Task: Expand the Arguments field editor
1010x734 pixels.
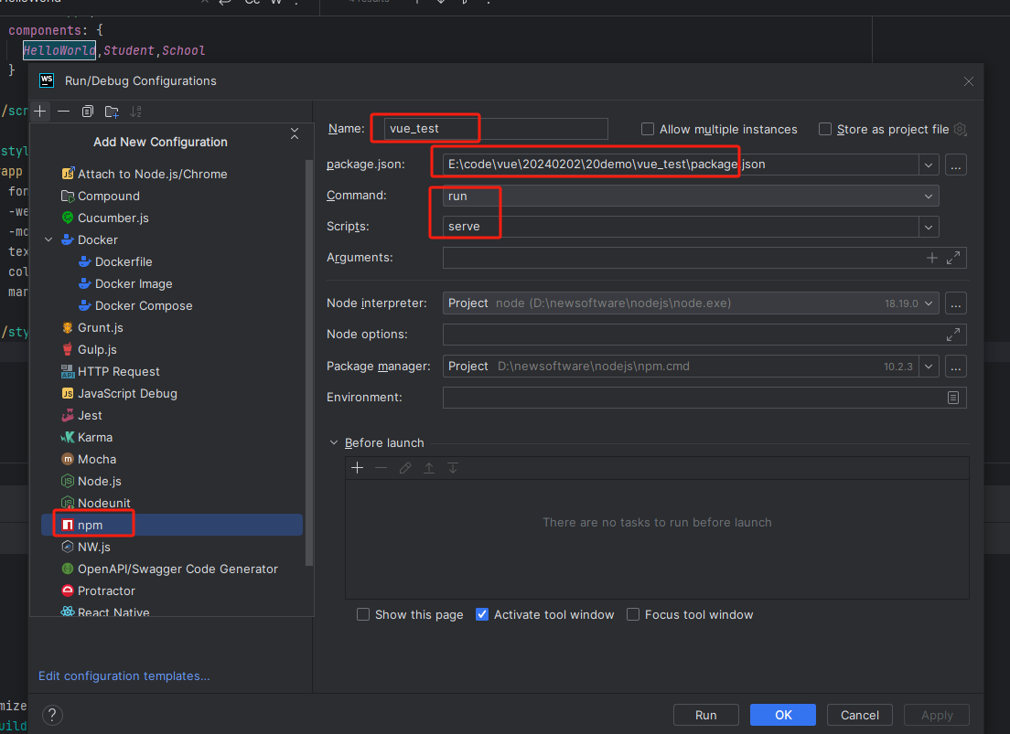Action: 953,258
